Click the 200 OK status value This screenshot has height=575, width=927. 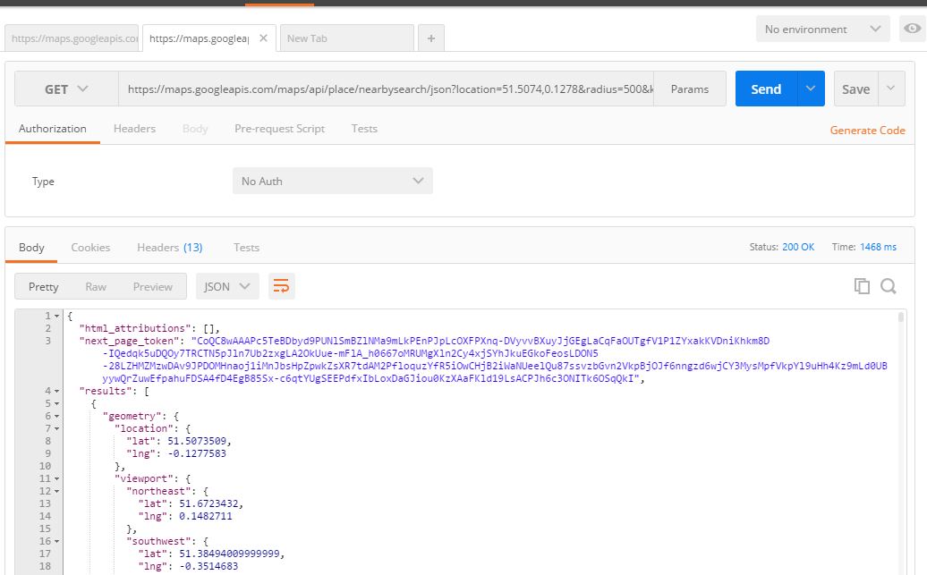(798, 247)
